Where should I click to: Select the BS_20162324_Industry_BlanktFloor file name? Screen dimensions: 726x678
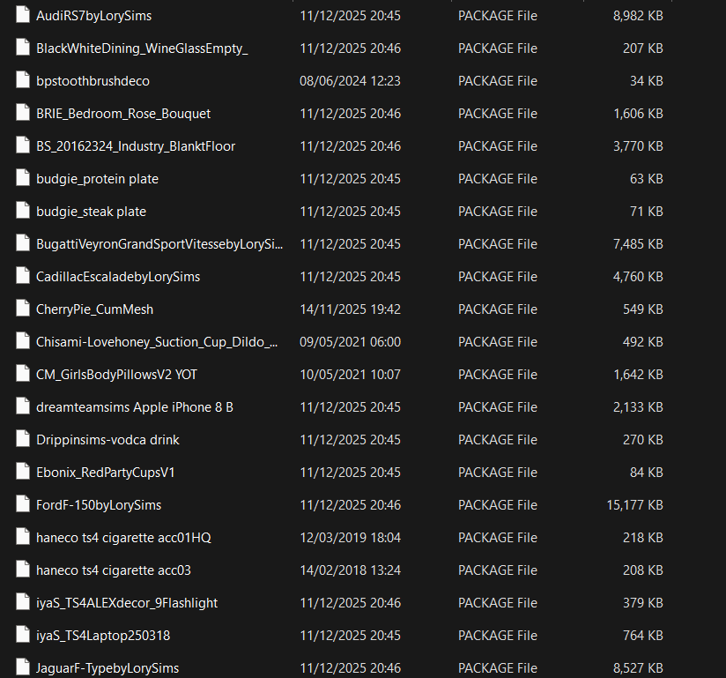tap(136, 146)
